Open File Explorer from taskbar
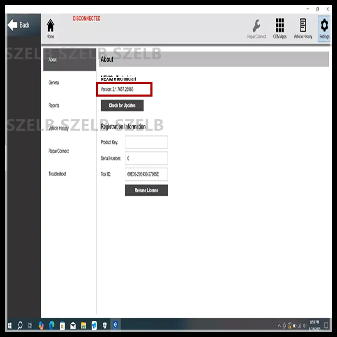The height and width of the screenshot is (337, 337). 83,325
